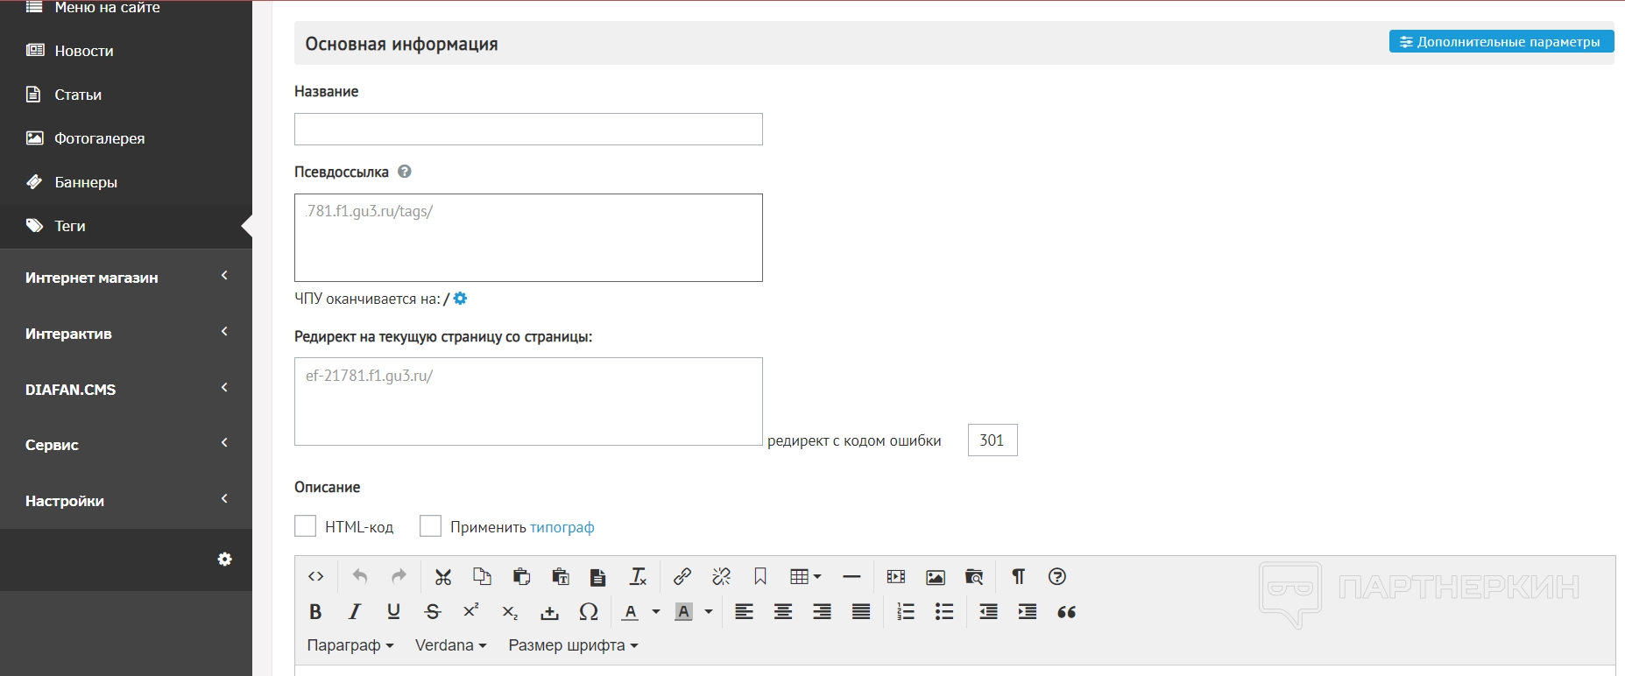Open Фотогалерея in the sidebar menu
The width and height of the screenshot is (1625, 676).
99,138
